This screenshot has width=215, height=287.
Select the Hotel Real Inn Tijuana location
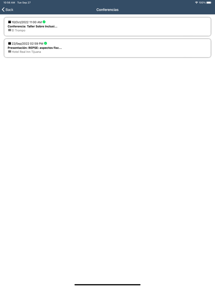tap(26, 52)
